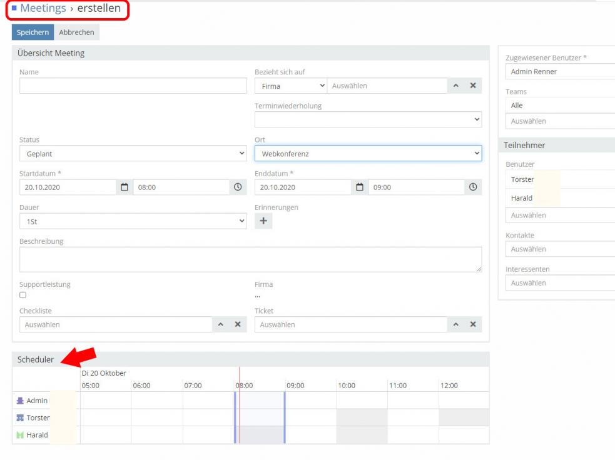Click Admin's 10:00 scheduler time slot

click(x=362, y=400)
